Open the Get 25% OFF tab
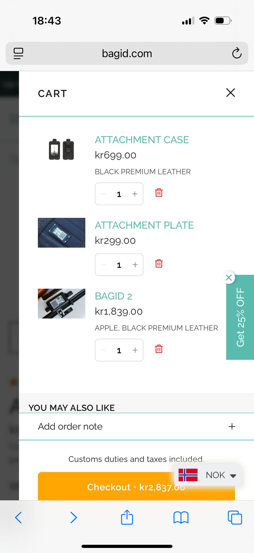 pyautogui.click(x=240, y=317)
